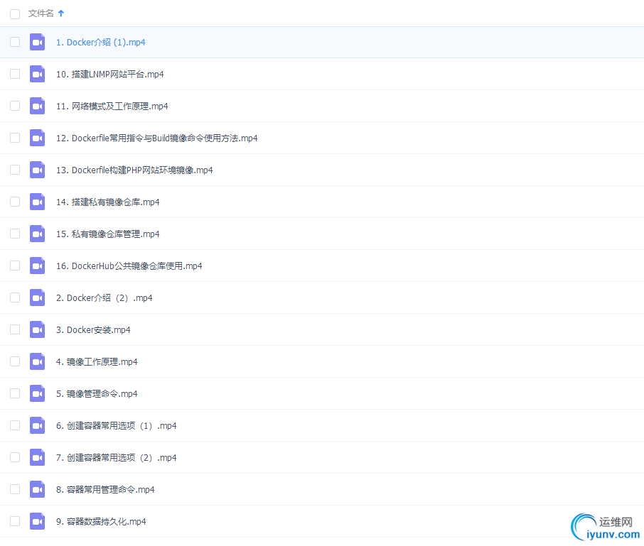The image size is (644, 546).
Task: Click the video icon for '9. 容器数据持久化.mp4'
Action: [x=37, y=521]
